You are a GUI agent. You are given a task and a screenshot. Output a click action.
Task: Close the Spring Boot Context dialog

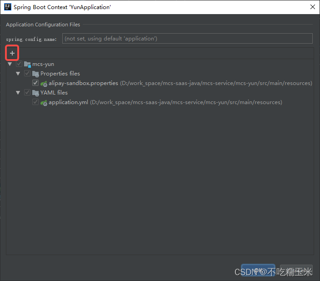click(x=312, y=7)
